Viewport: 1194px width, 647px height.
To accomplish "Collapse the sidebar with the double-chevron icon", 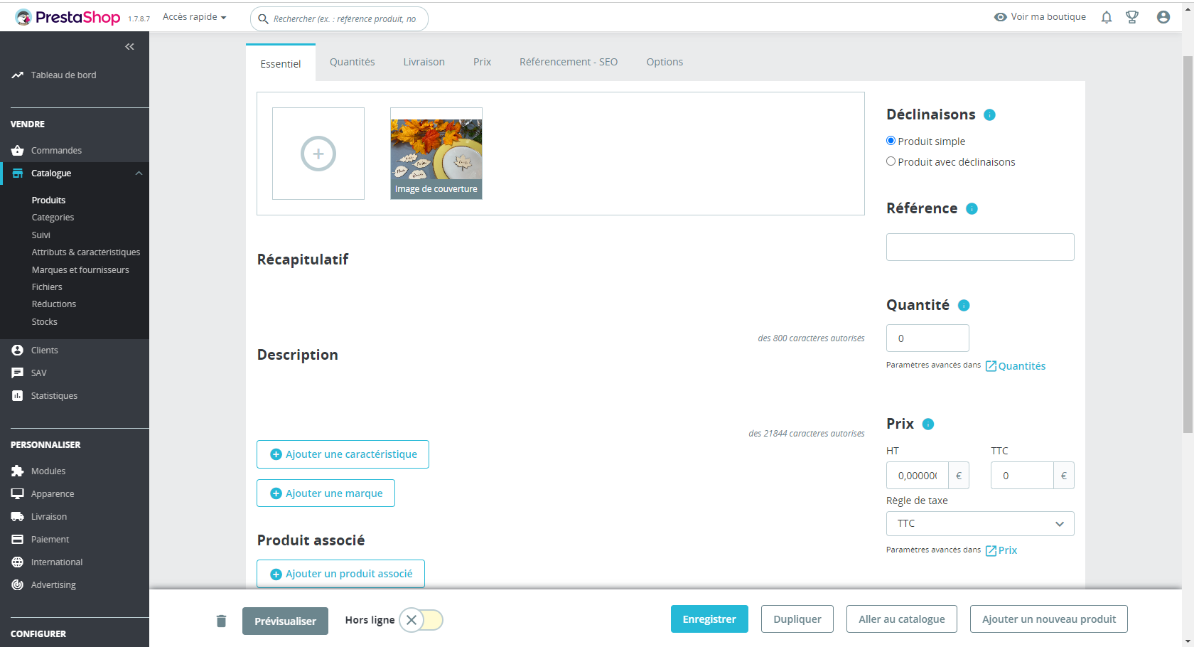I will tap(129, 47).
